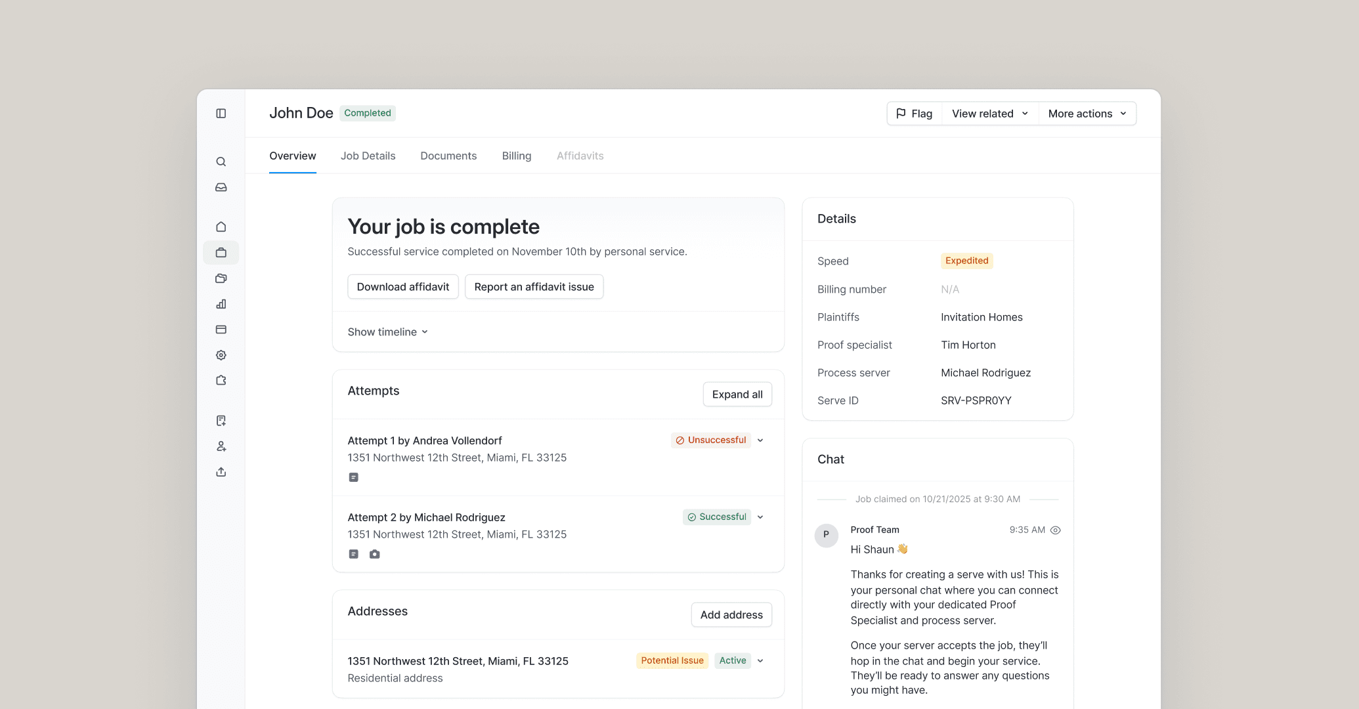This screenshot has height=709, width=1359.
Task: Click the Add address button
Action: [x=731, y=615]
